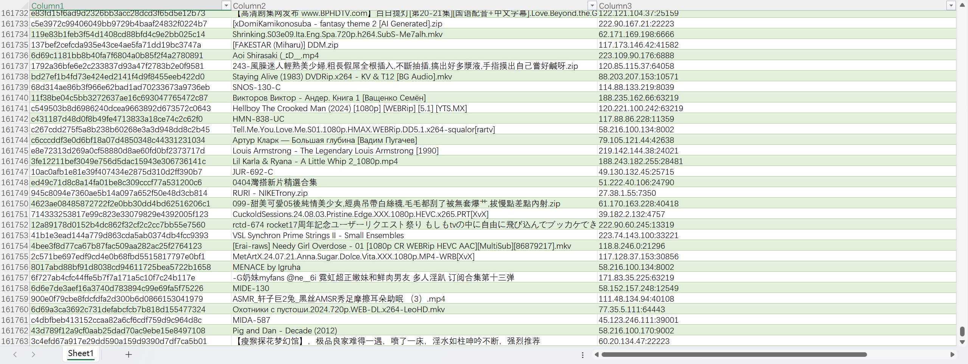Select IP cell 27.38.1.55:7350
Screen dimensions: 968x364
coord(777,193)
